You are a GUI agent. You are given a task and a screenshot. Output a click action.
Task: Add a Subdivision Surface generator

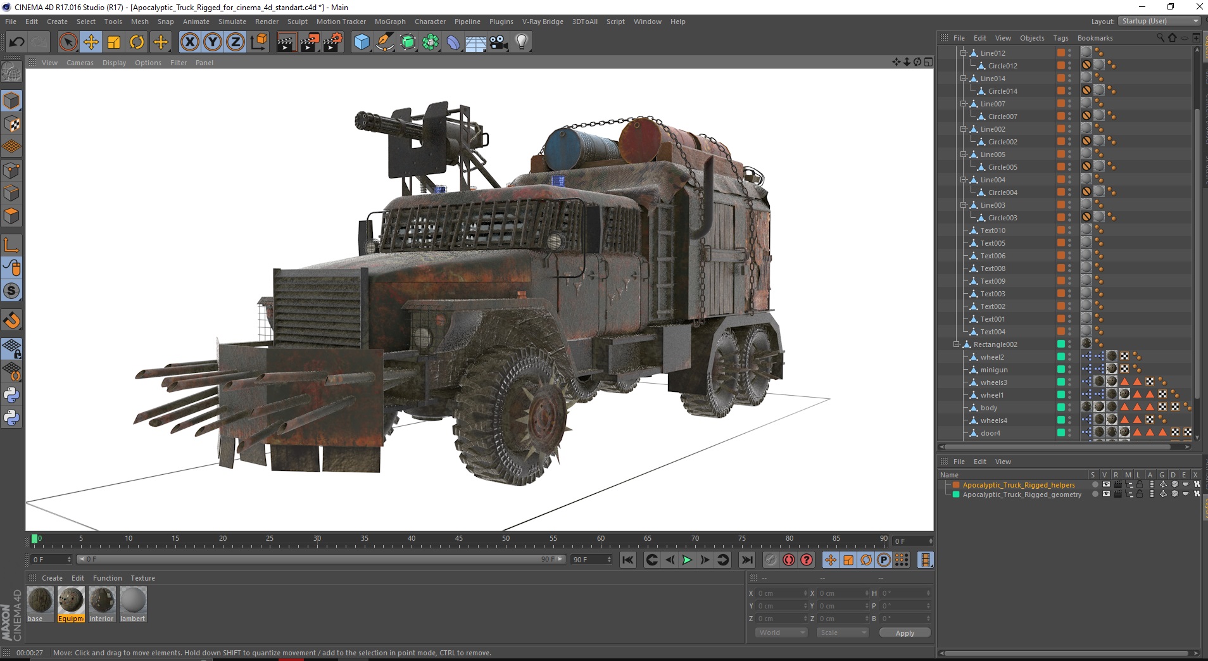tap(408, 42)
